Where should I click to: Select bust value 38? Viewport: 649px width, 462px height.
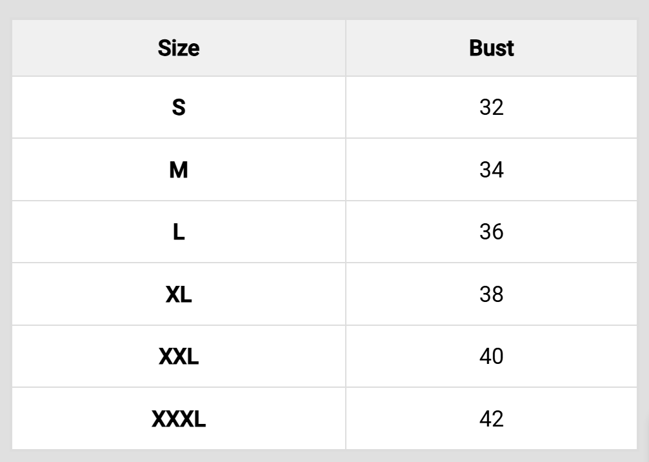tap(491, 294)
